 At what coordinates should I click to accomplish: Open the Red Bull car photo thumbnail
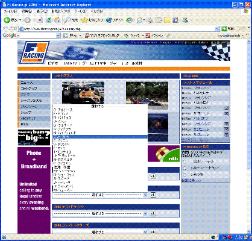click(158, 128)
